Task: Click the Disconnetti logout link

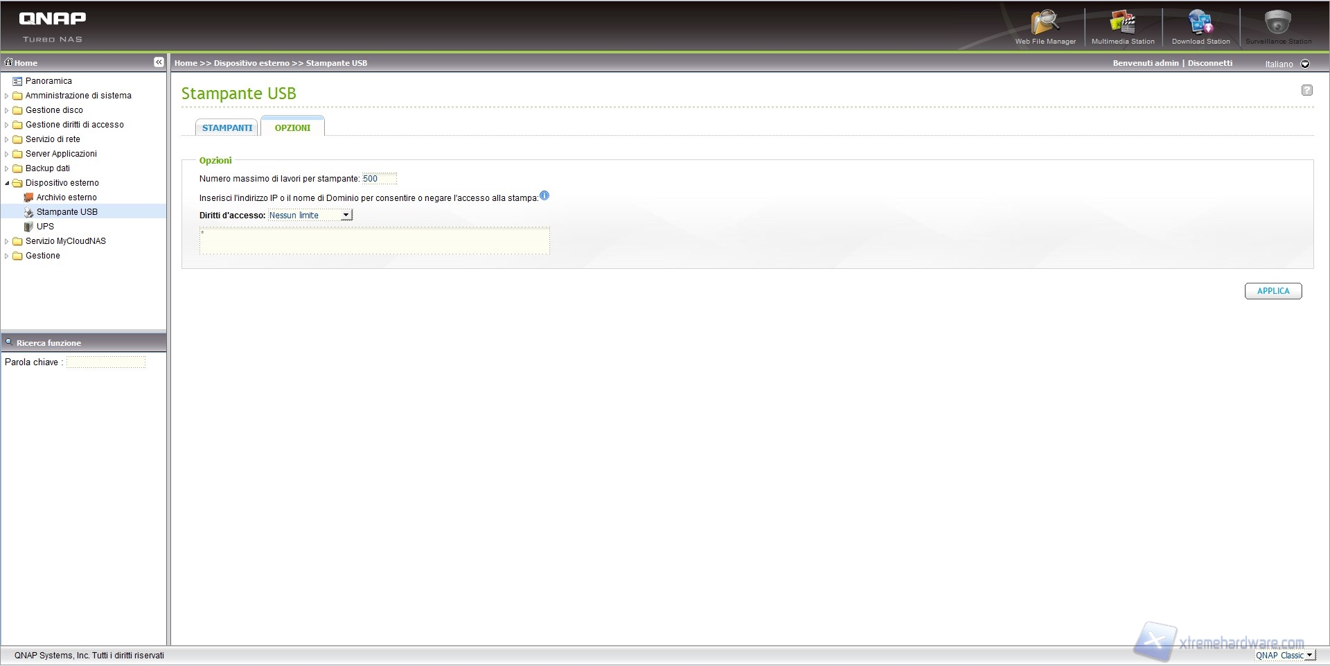Action: [x=1210, y=63]
